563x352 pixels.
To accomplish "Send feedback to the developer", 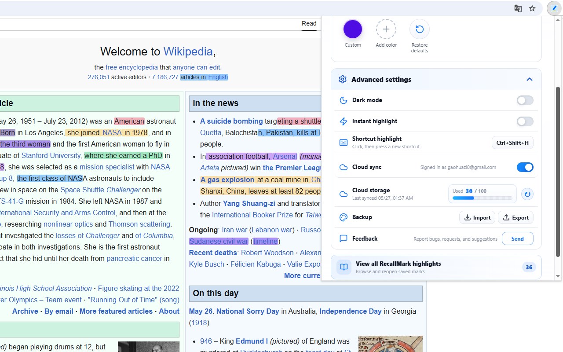I will (518, 238).
